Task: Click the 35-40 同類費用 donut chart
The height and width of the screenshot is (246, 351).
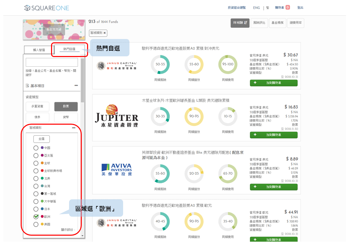Action: point(228,221)
